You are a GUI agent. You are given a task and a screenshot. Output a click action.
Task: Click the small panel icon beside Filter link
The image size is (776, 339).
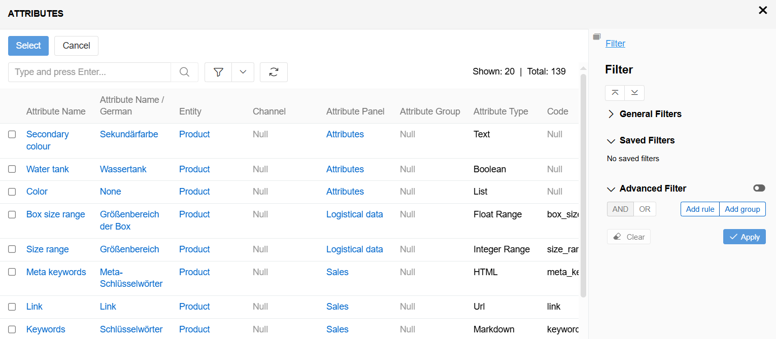click(597, 37)
